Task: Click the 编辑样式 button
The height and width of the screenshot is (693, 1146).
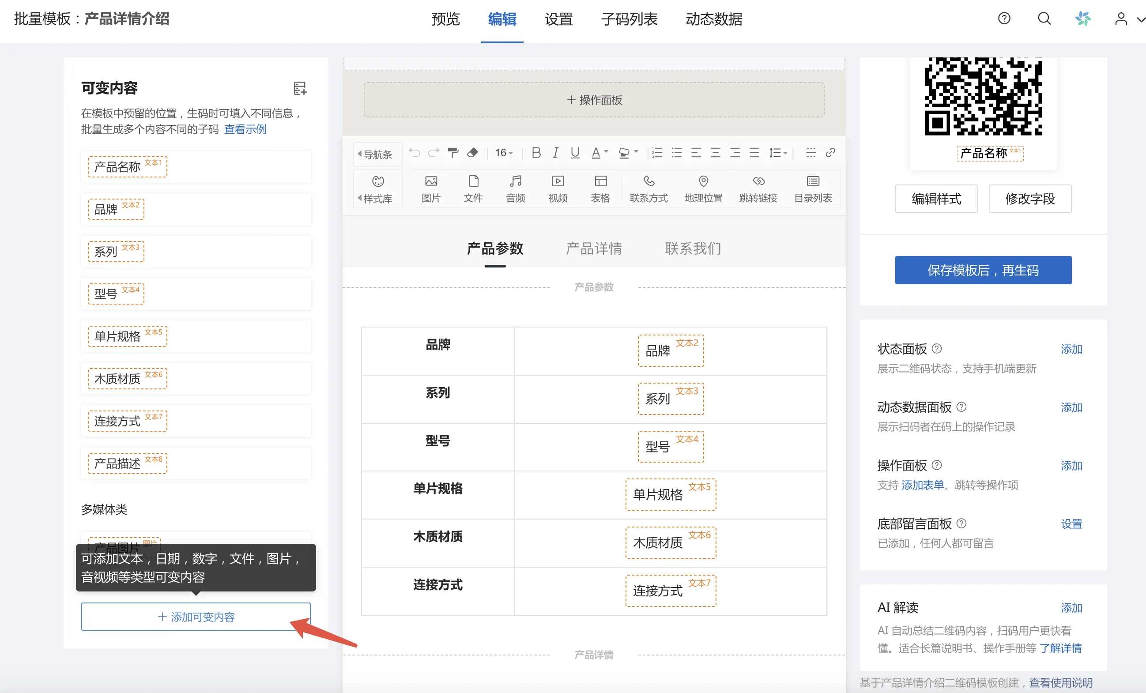Action: pos(936,199)
